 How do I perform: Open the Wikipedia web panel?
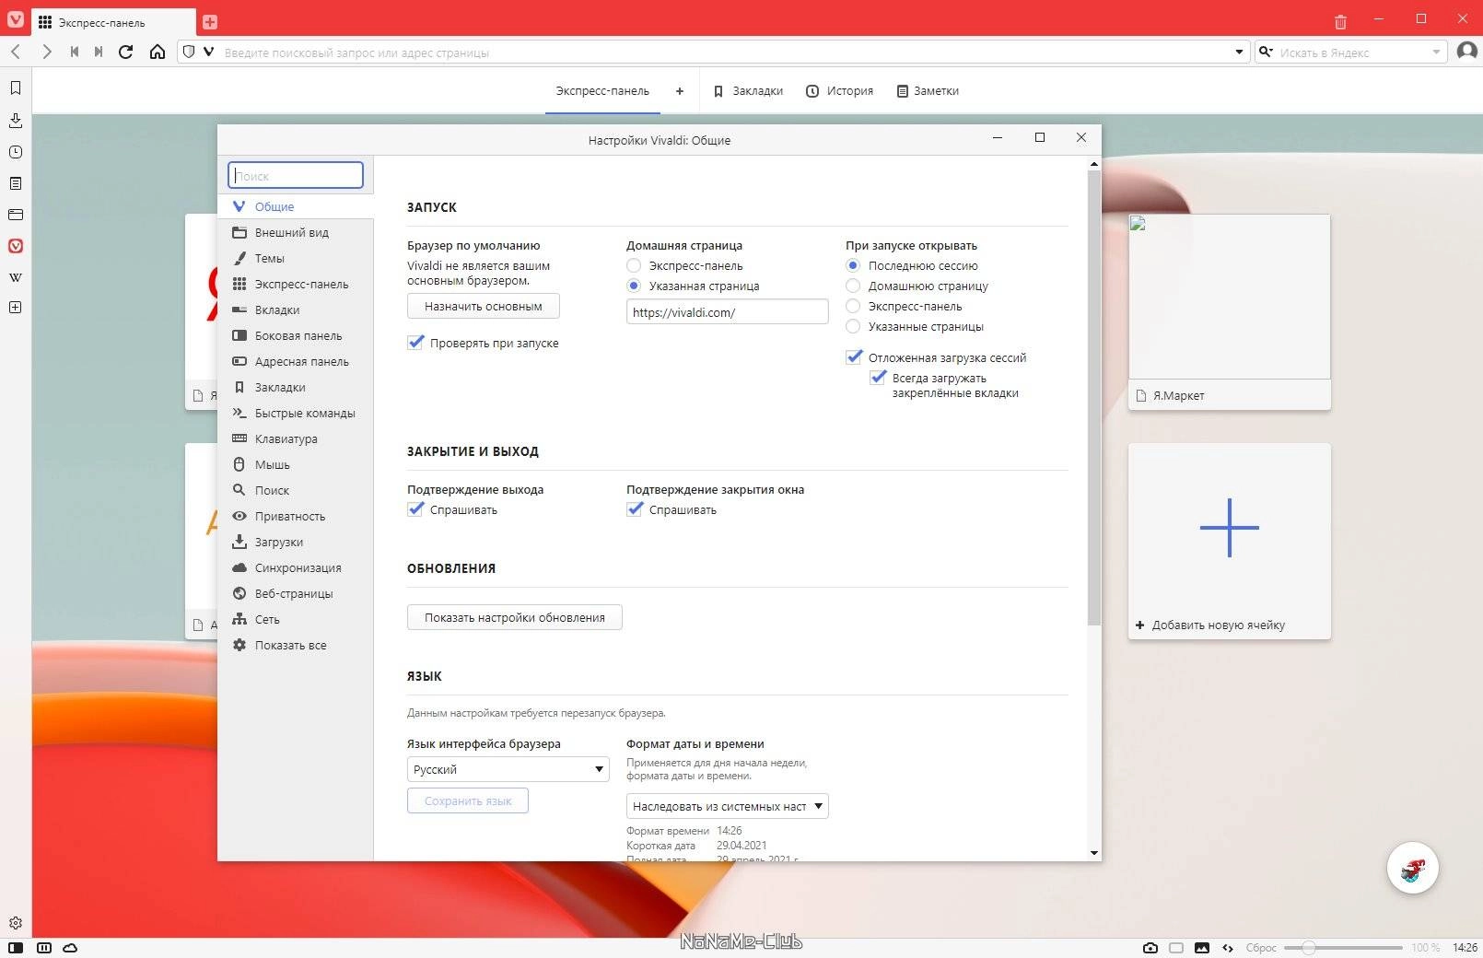tap(16, 277)
